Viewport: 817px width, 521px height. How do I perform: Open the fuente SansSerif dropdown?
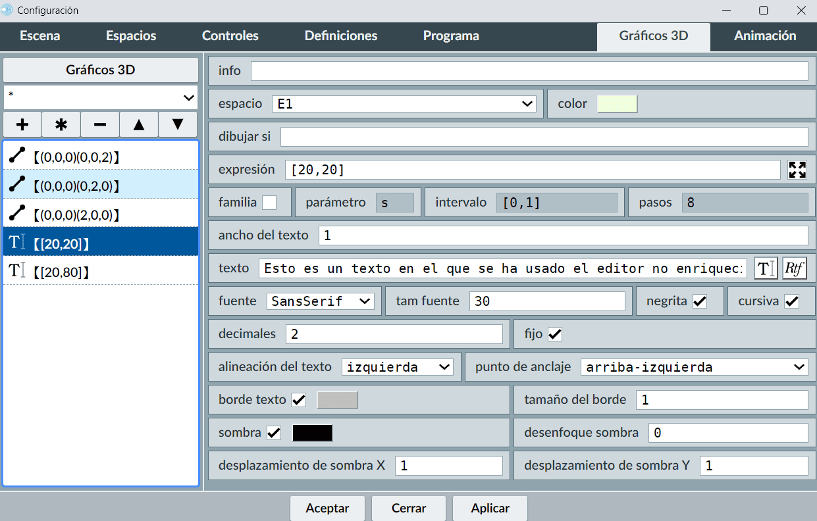point(321,301)
